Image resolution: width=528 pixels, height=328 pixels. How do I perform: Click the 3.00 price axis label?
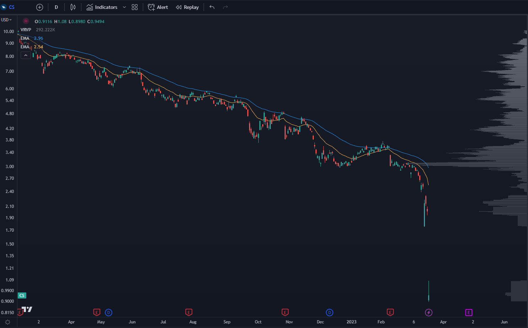pos(10,167)
